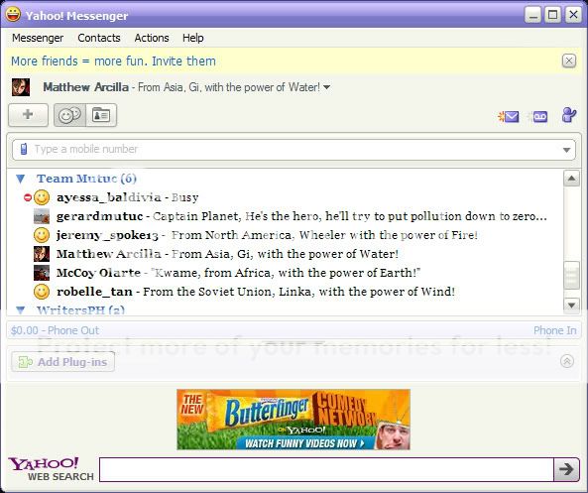Click McCoy Olarte's status 'Kwame, from Africa' text
Screen dimensions: 588x493
[212, 273]
